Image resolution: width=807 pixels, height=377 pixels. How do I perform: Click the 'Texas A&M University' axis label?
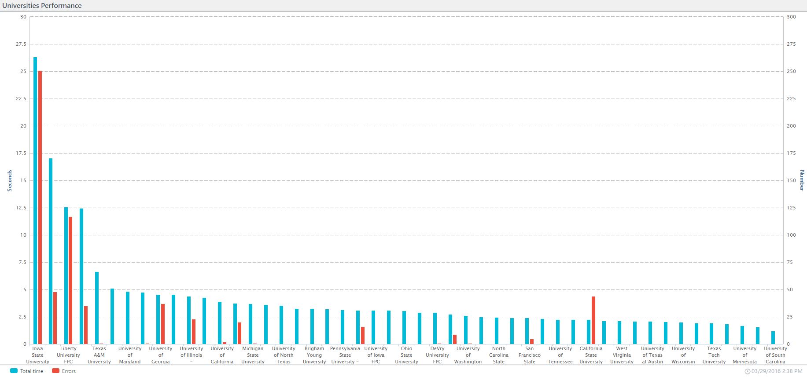pos(99,355)
